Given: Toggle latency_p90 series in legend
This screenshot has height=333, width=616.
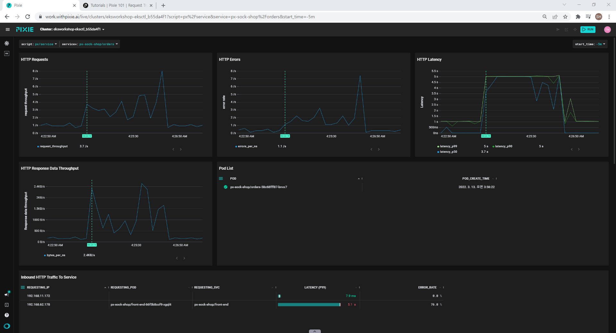Looking at the screenshot, I should click(502, 146).
